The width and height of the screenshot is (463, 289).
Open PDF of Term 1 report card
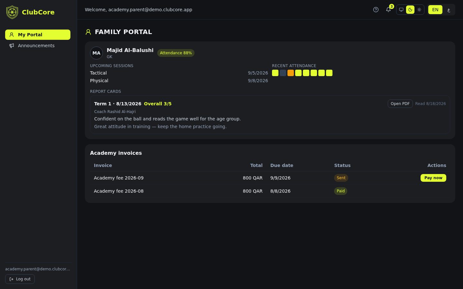coord(400,104)
